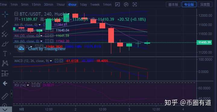The width and height of the screenshot is (217, 112).
Task: Click MA 30 value 11641.59
Action: [62, 36]
